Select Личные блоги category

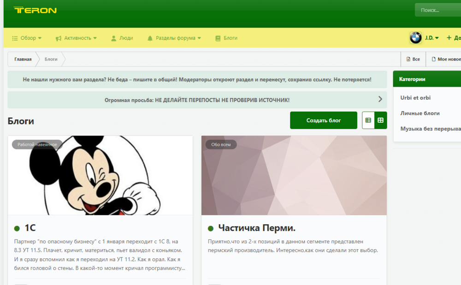(420, 113)
